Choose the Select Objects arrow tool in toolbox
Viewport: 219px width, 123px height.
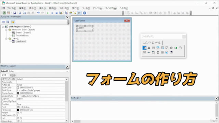point(144,48)
